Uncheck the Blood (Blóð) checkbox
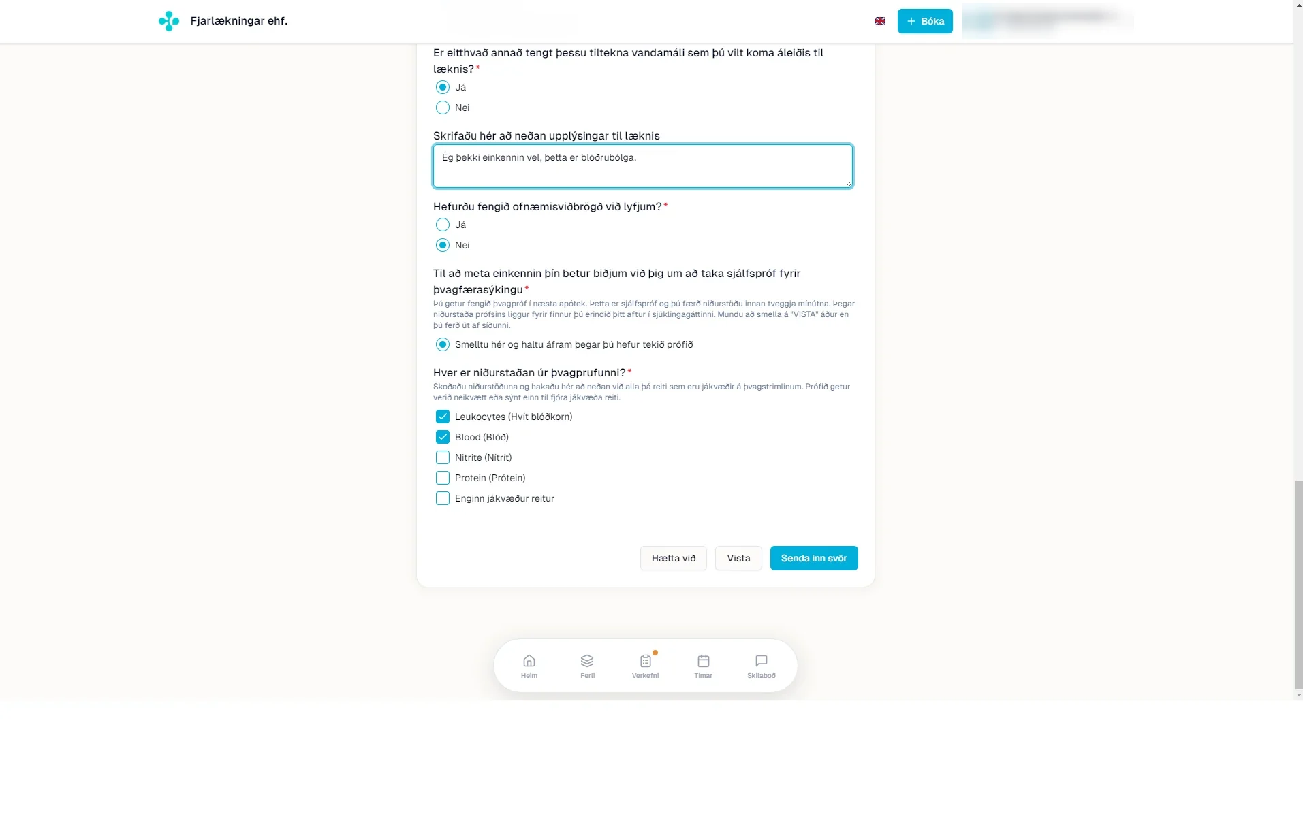 tap(443, 437)
